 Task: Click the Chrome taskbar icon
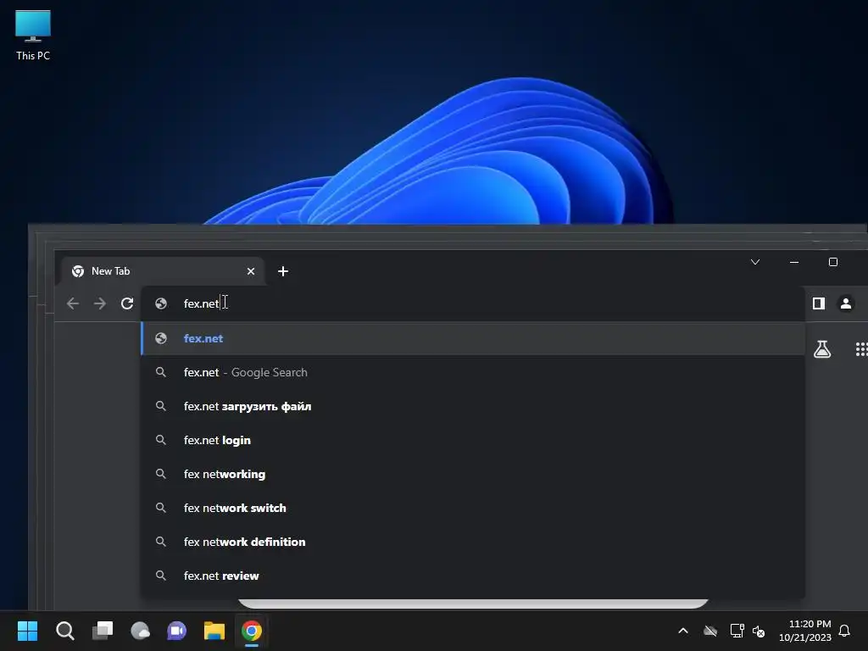pos(251,631)
